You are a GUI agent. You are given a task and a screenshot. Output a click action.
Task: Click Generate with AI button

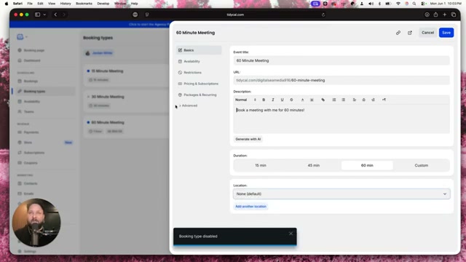tap(248, 139)
